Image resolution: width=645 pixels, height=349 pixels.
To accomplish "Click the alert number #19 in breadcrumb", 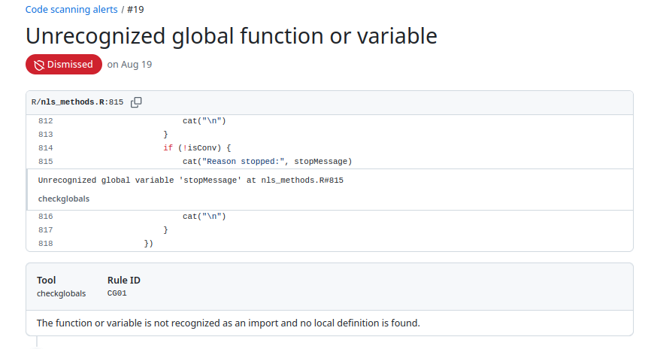I will click(x=135, y=10).
